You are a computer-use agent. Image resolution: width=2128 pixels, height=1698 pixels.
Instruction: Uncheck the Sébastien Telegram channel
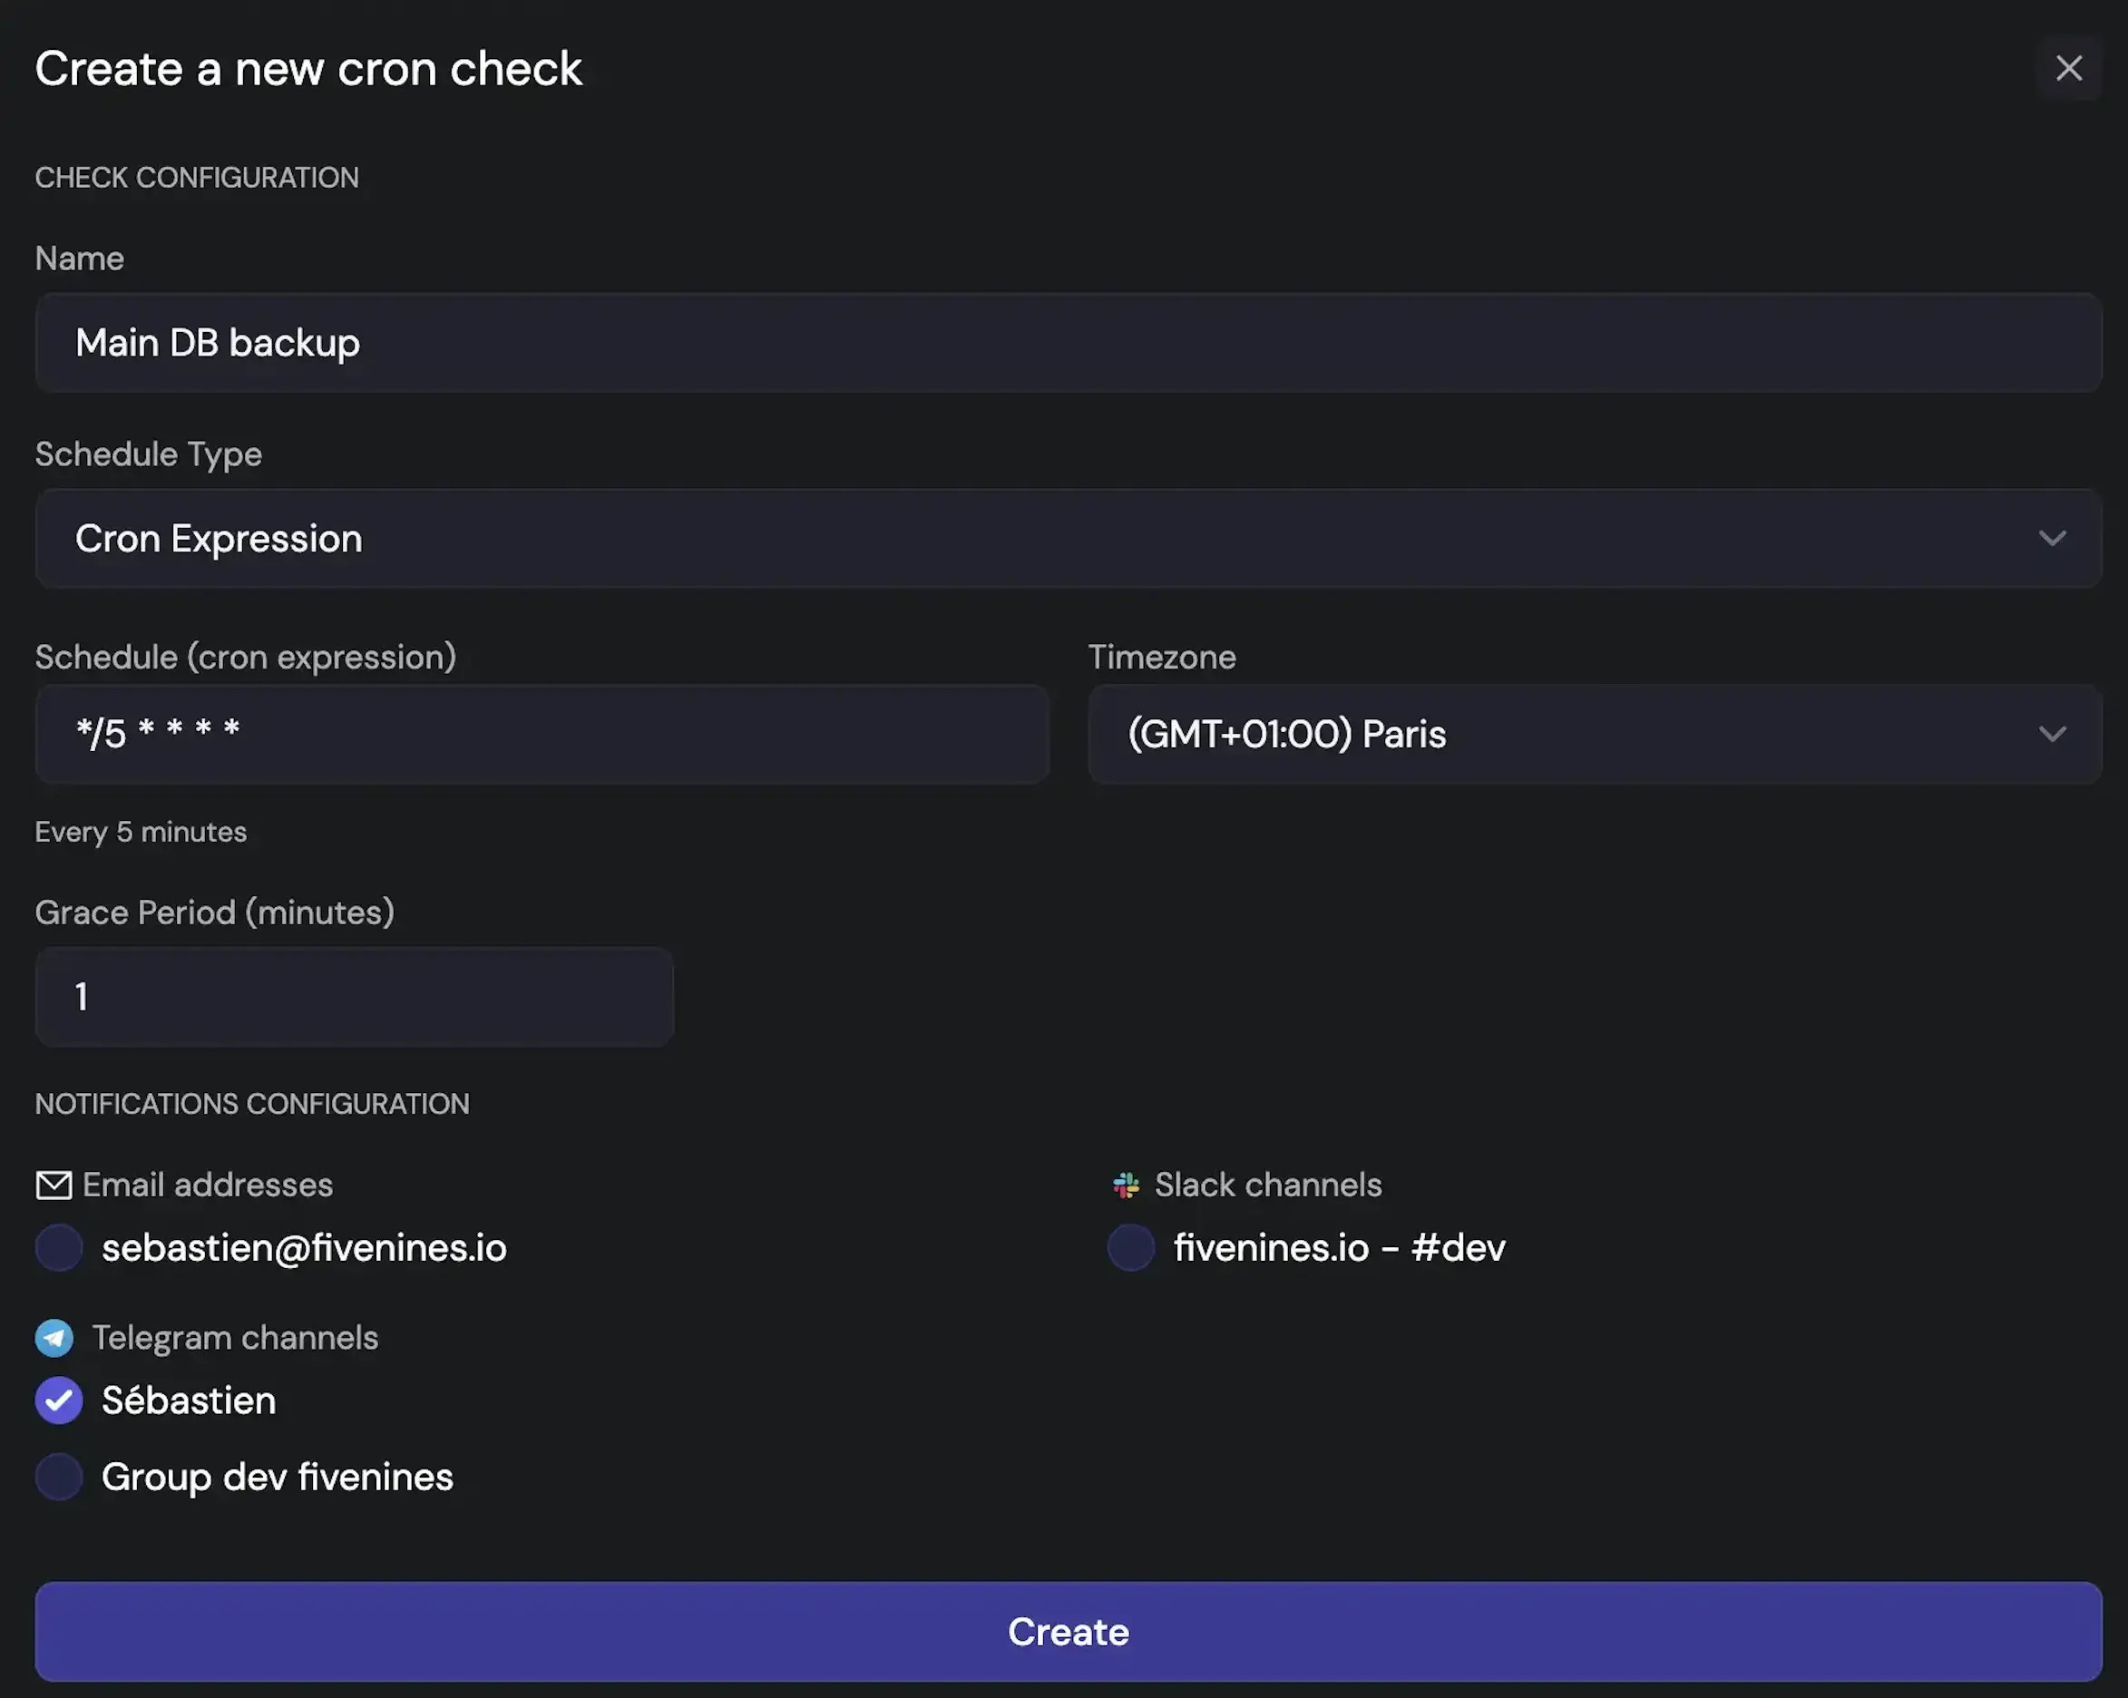(x=59, y=1400)
